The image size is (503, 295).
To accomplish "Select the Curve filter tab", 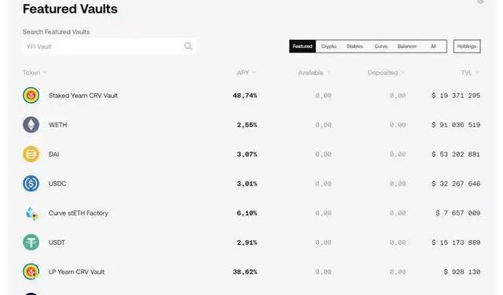I will point(381,46).
